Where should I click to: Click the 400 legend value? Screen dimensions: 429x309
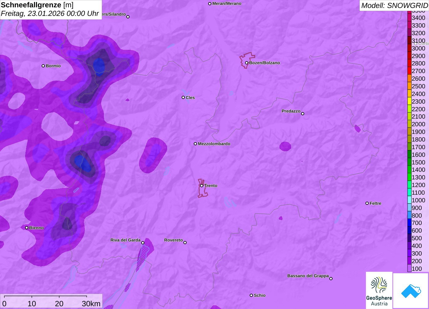(x=417, y=246)
